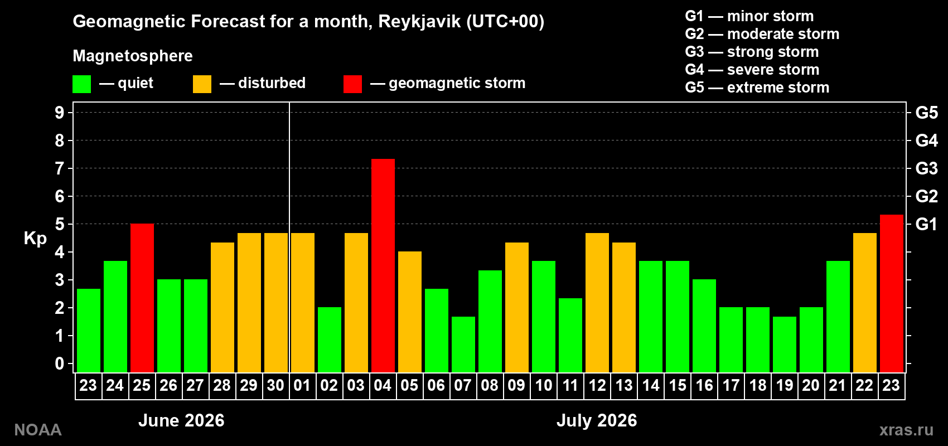Image resolution: width=948 pixels, height=446 pixels.
Task: Click the green bar above date 02
Action: coord(330,340)
